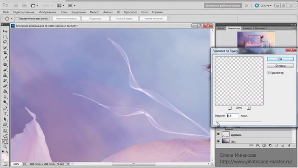Toggle Просмотр preview checkbox

click(268, 73)
